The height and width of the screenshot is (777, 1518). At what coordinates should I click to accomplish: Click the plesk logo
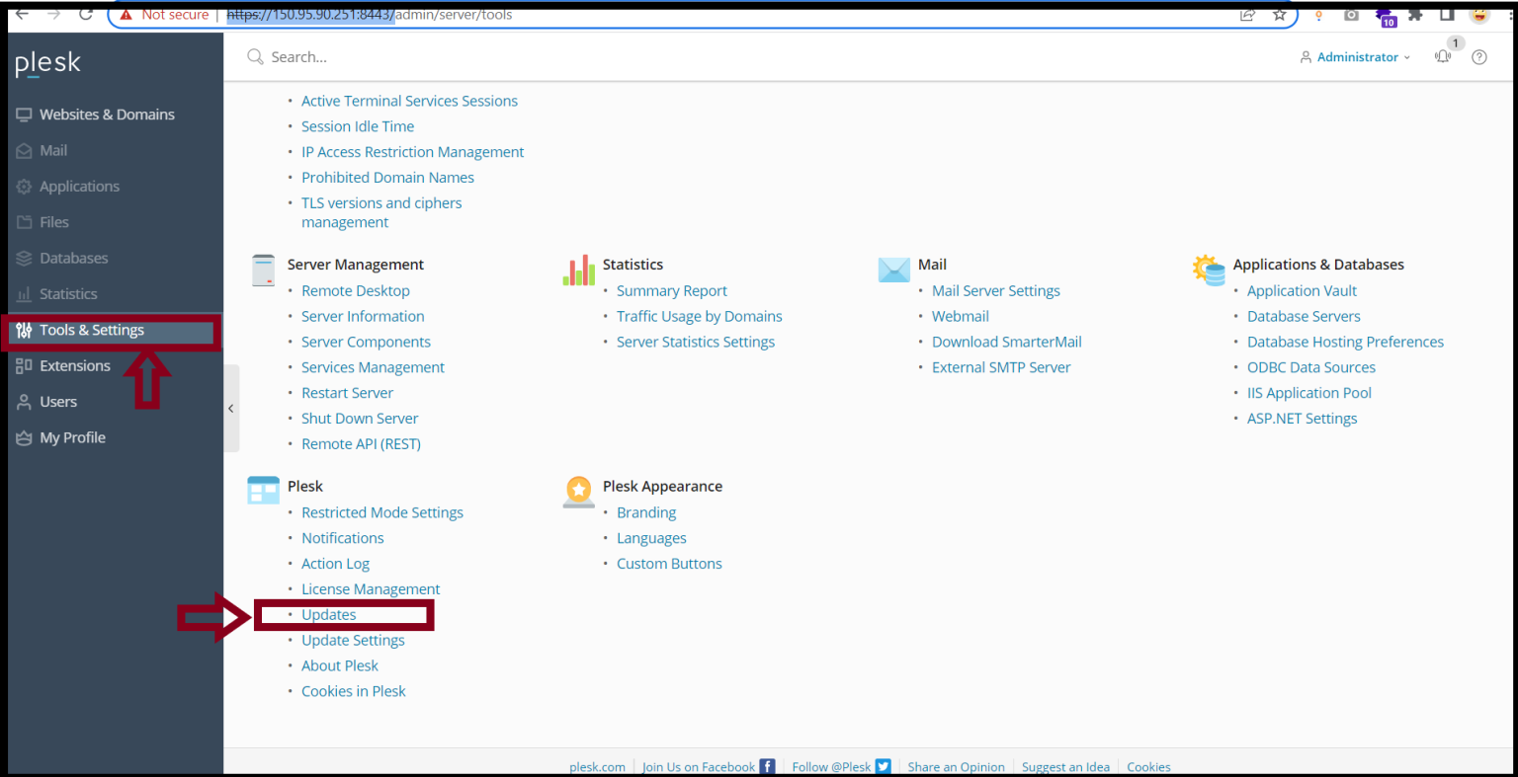point(47,64)
